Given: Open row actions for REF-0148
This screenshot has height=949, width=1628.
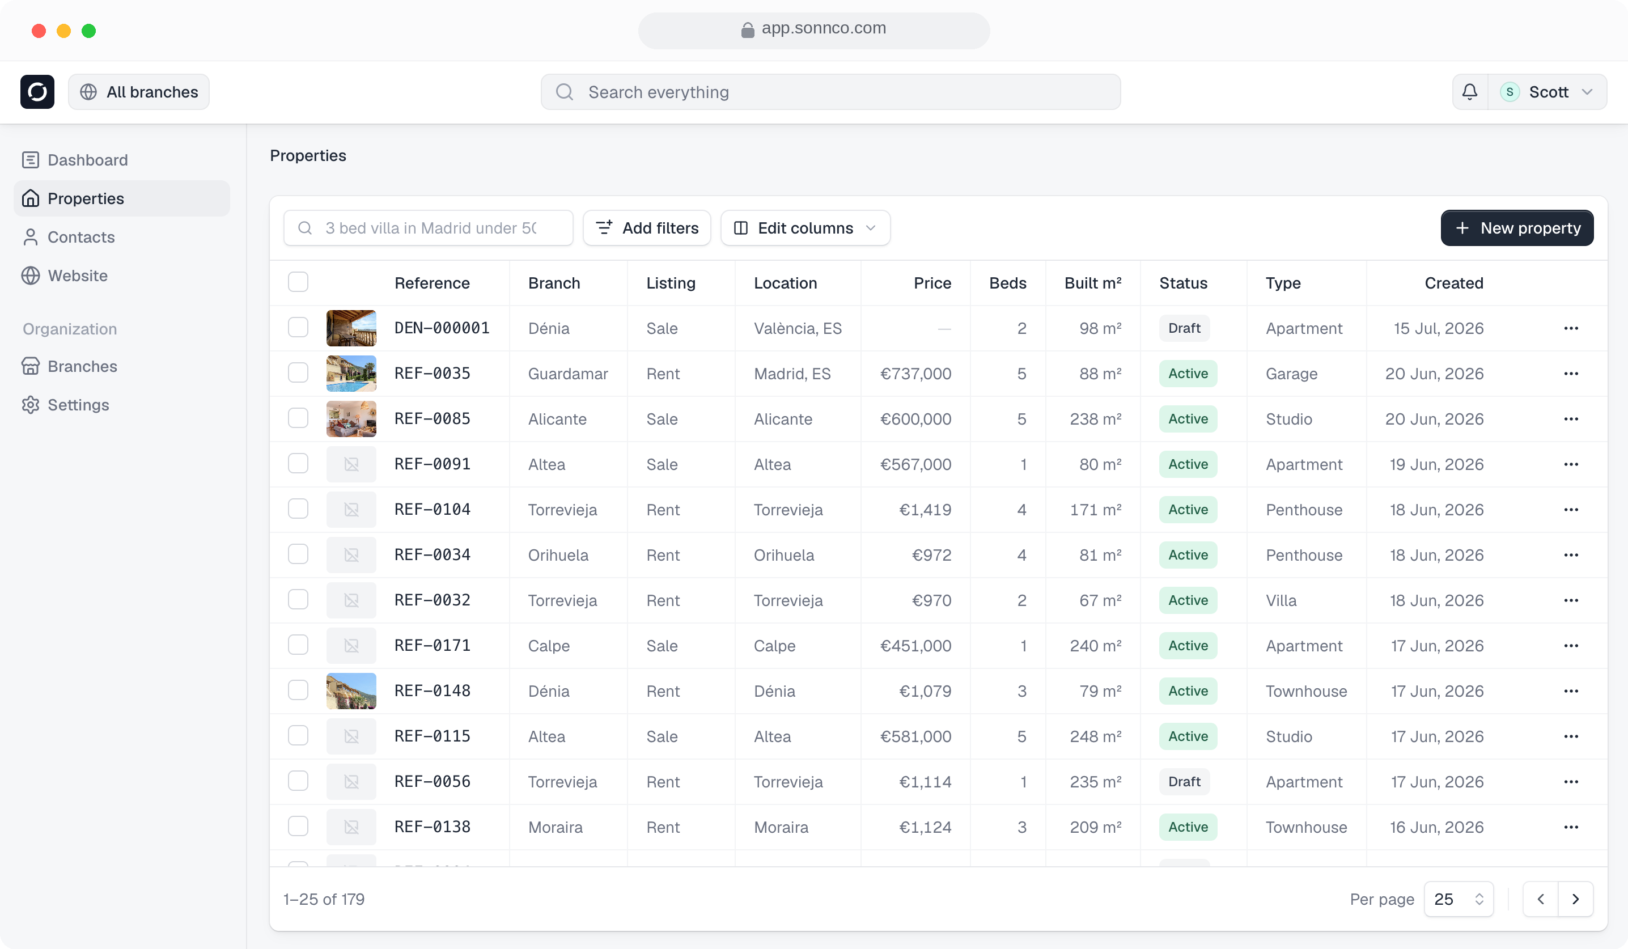Looking at the screenshot, I should click(x=1571, y=691).
